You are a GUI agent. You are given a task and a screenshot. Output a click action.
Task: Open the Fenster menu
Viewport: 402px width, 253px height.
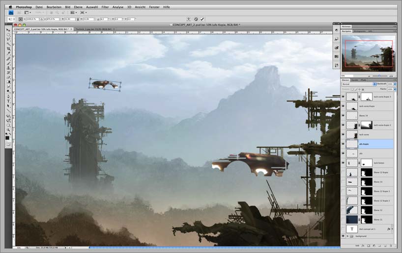coord(154,7)
